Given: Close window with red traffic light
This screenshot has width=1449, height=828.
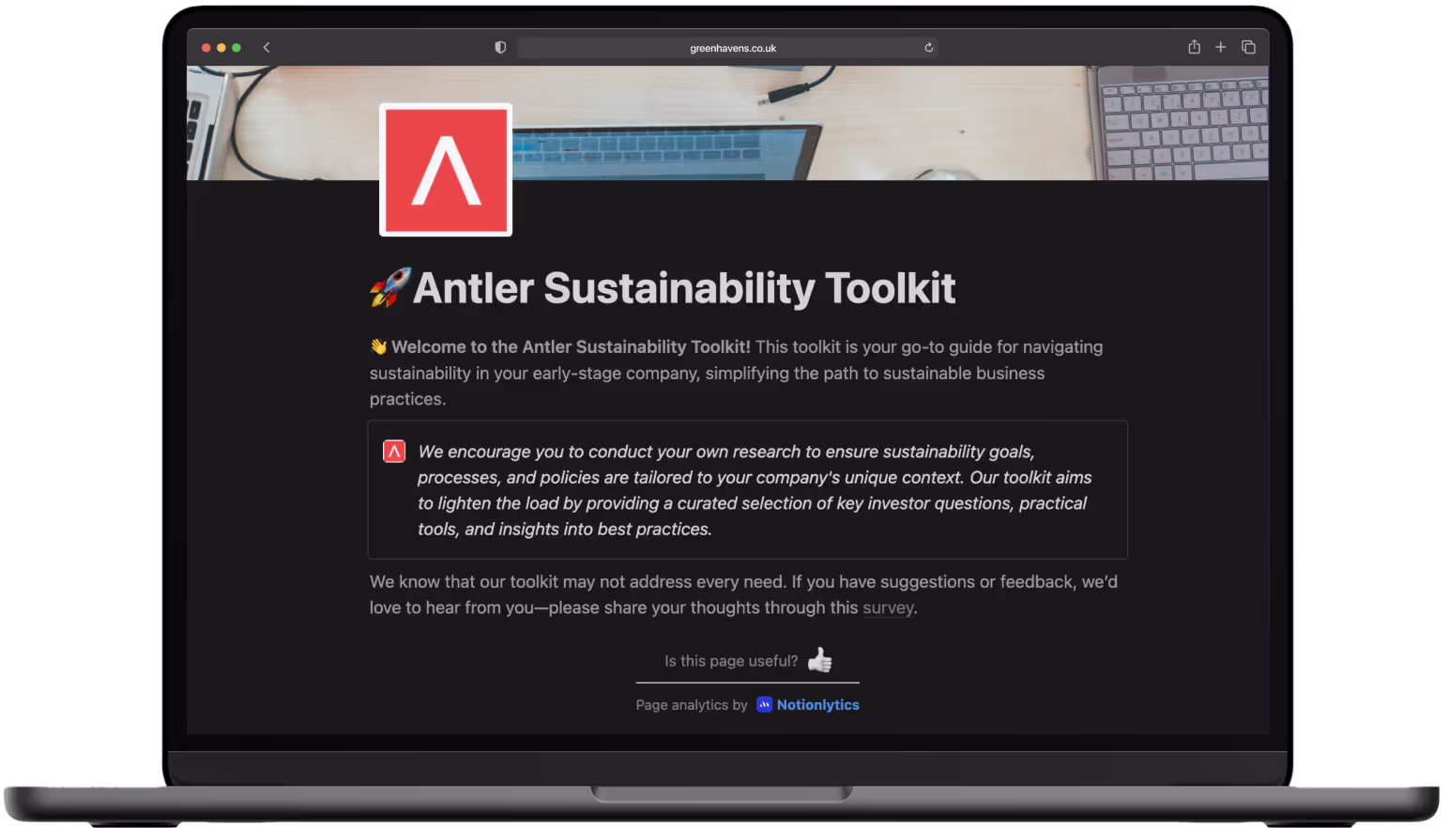Looking at the screenshot, I should [x=206, y=48].
